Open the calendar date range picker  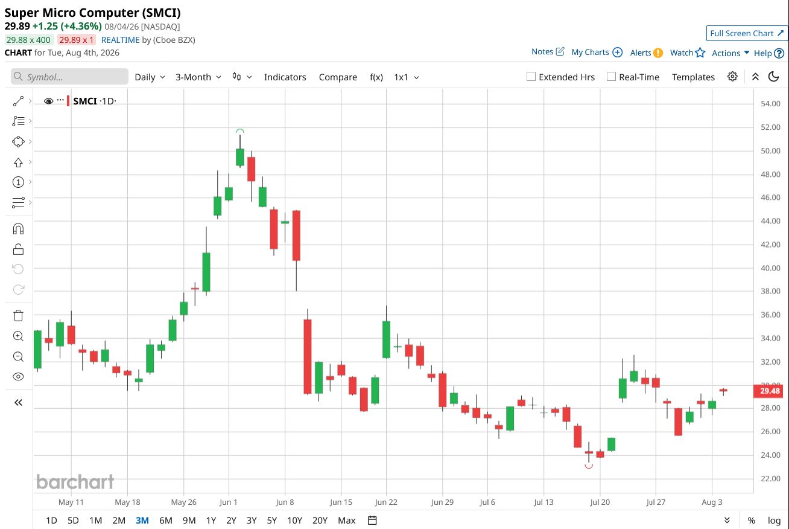pyautogui.click(x=372, y=520)
